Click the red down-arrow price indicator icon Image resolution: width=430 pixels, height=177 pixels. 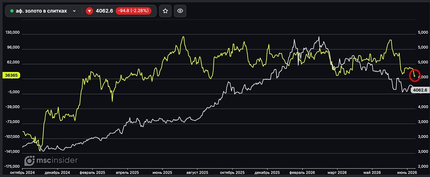(89, 11)
